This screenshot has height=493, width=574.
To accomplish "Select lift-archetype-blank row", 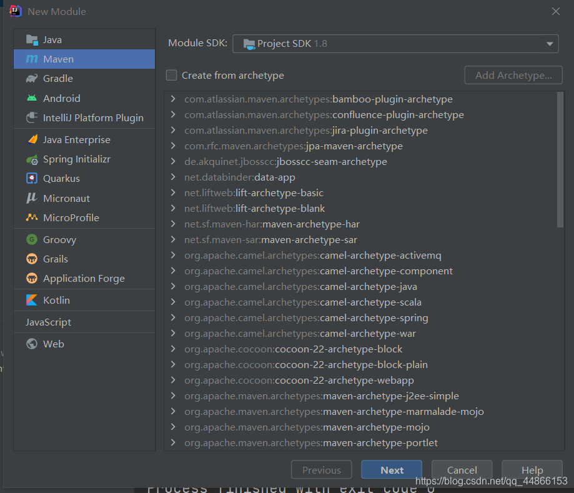I will click(360, 209).
